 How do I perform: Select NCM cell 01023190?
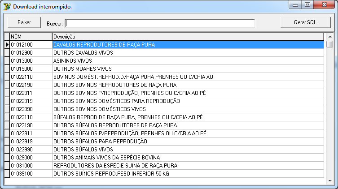[x=31, y=125]
